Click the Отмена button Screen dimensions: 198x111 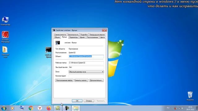89,101
